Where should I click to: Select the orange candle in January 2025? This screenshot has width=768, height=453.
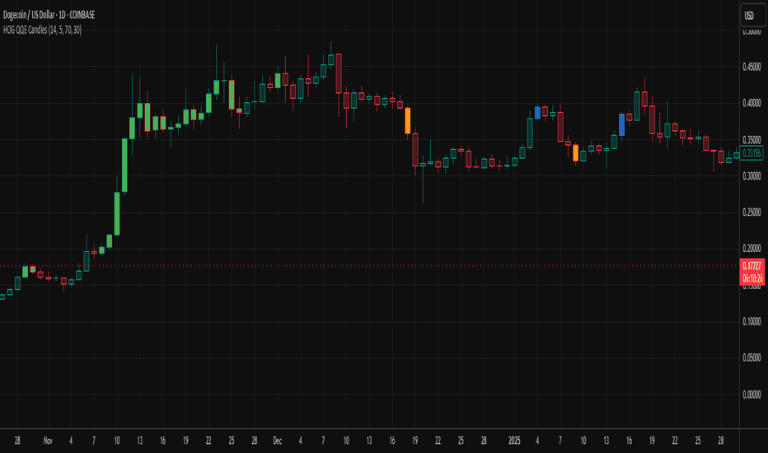pyautogui.click(x=575, y=153)
